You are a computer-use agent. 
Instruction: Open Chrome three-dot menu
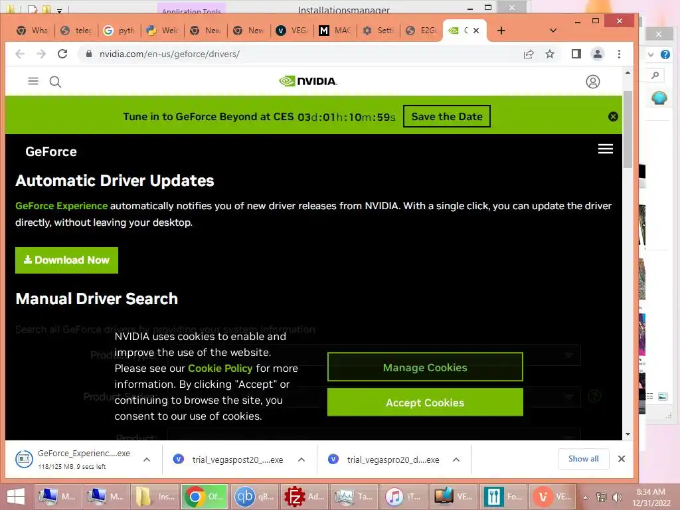620,54
